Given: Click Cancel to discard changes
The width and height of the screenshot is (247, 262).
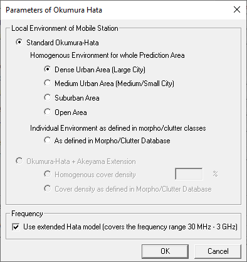Looking at the screenshot, I should tap(218, 251).
